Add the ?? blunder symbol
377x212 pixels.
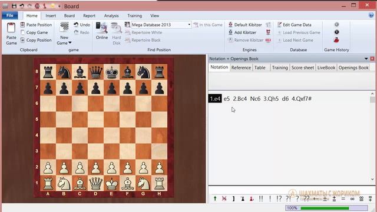[x=306, y=198]
